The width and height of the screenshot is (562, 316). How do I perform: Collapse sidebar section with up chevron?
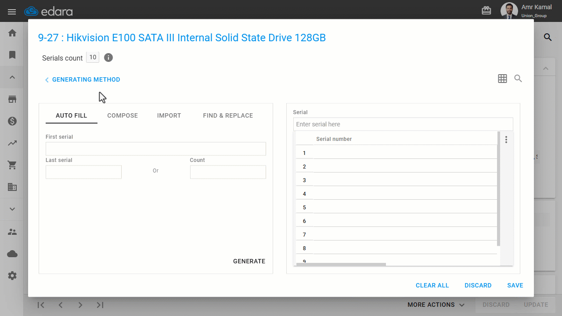click(x=12, y=77)
